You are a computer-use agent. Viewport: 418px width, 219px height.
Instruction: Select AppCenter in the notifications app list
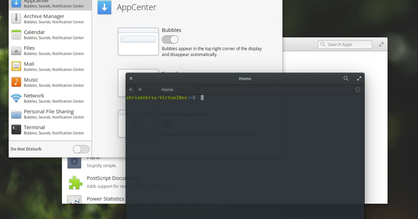[50, 5]
